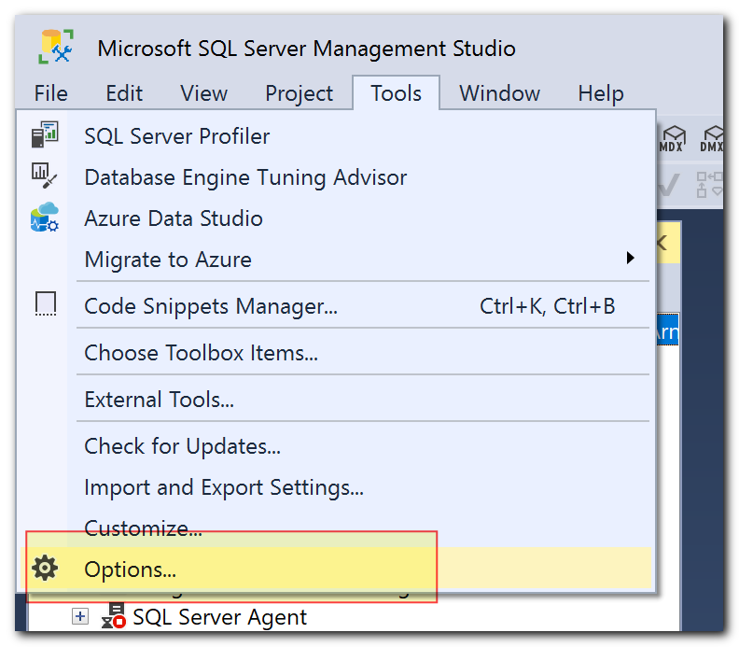Expand the SQL Server Agent tree node

tap(80, 616)
